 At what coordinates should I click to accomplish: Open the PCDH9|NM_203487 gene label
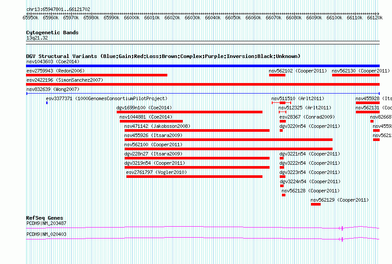click(x=46, y=223)
